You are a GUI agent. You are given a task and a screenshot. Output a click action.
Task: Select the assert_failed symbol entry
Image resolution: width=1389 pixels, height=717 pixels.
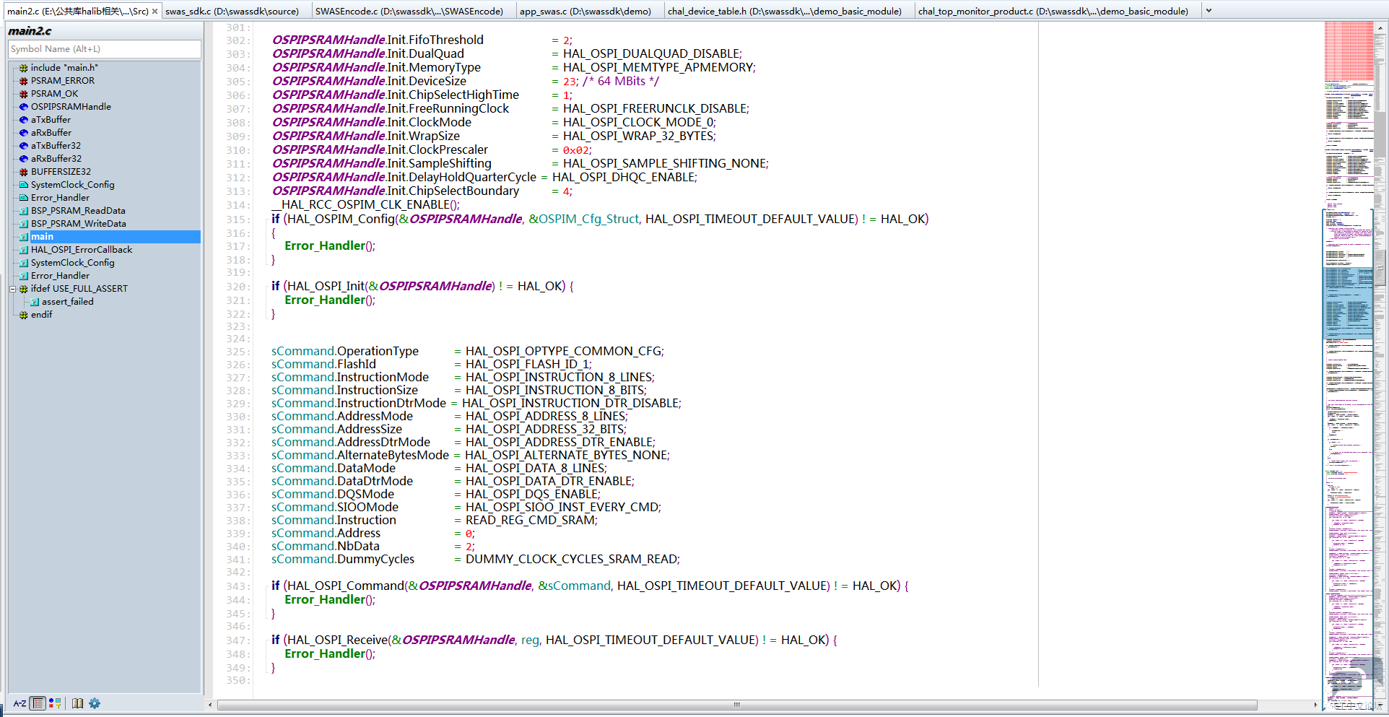click(67, 302)
